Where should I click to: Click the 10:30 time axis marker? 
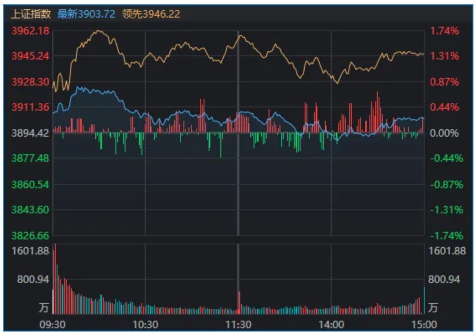pyautogui.click(x=145, y=325)
